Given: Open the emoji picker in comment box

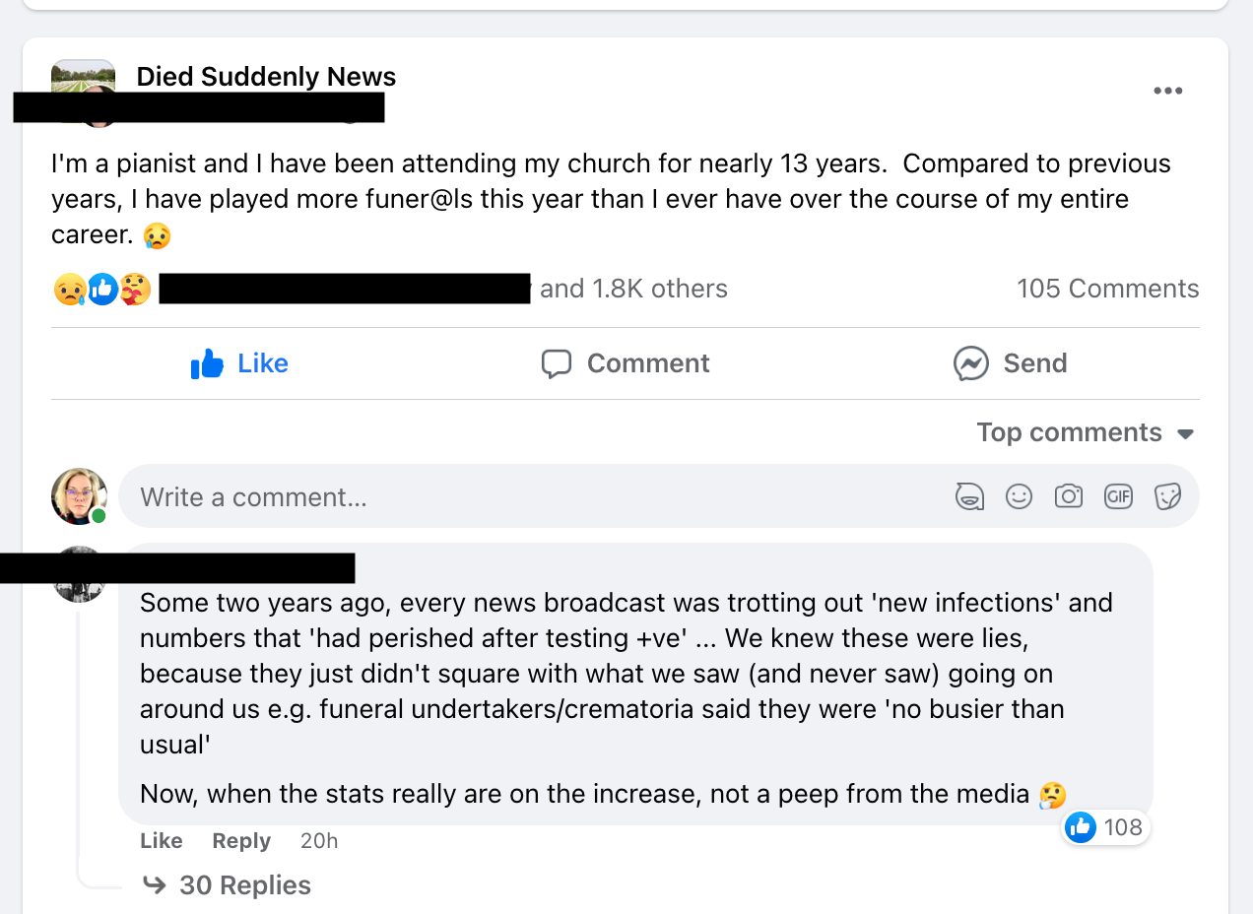Looking at the screenshot, I should pos(1019,496).
